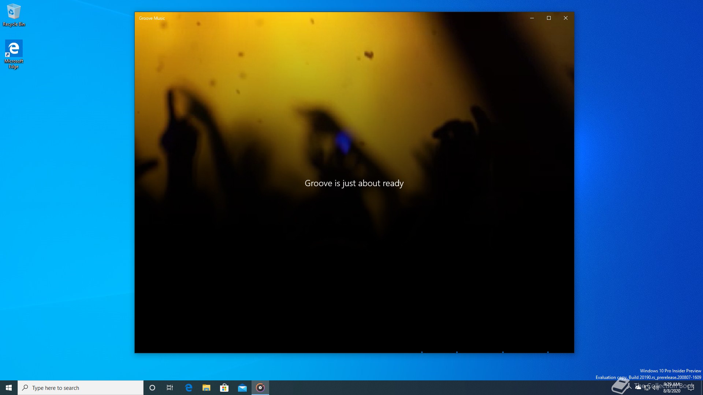Viewport: 703px width, 395px height.
Task: Click the 'Type here to search' box
Action: coord(81,388)
